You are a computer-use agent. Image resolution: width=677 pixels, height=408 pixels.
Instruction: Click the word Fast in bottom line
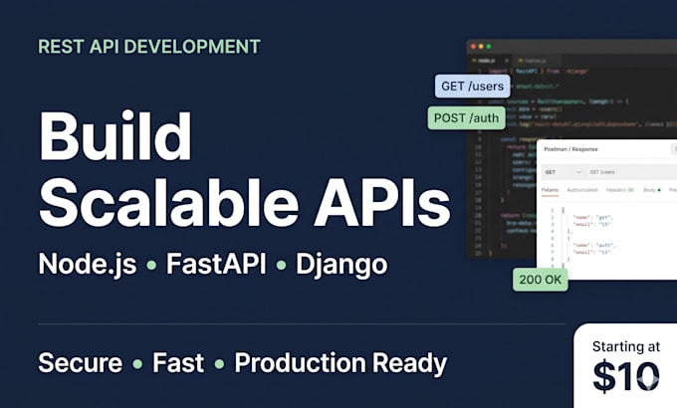click(x=178, y=362)
